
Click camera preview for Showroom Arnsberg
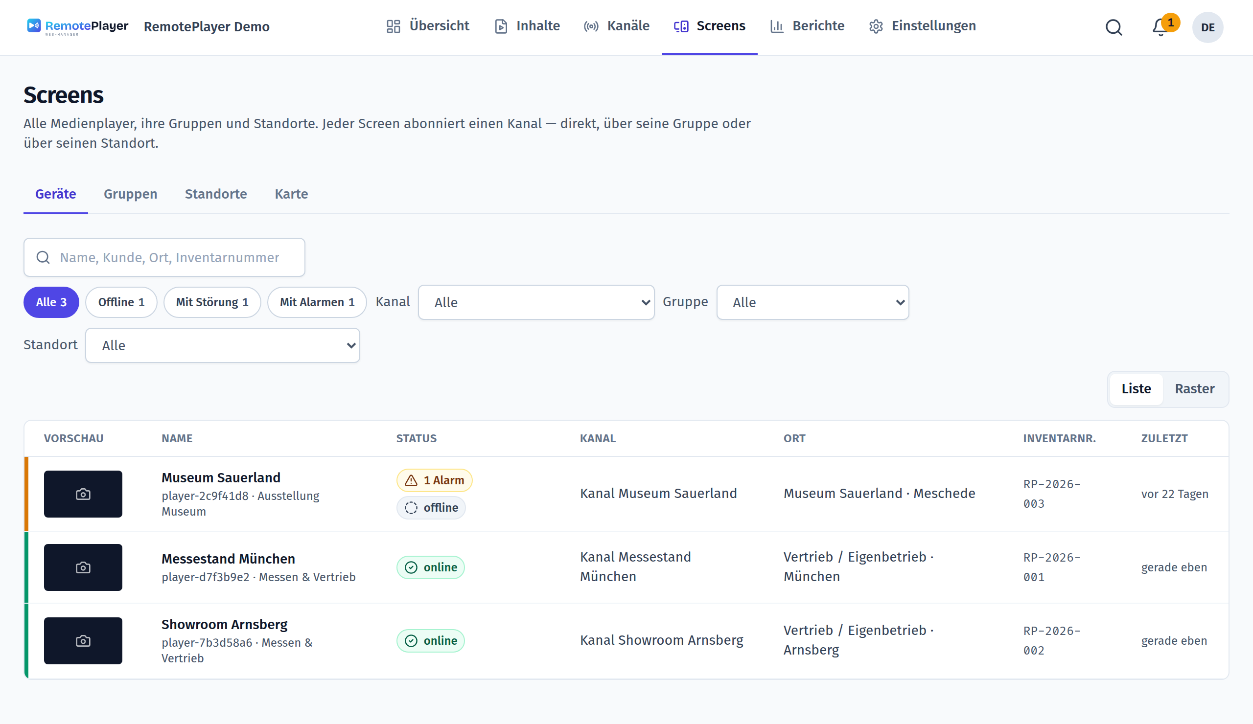click(x=83, y=641)
